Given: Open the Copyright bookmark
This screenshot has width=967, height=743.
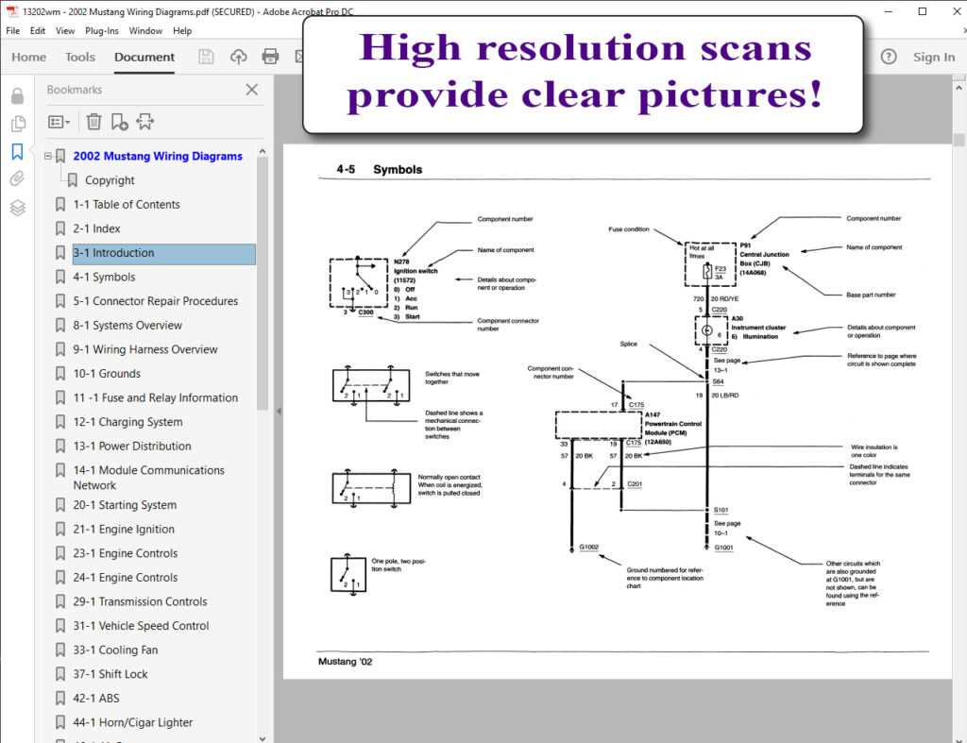Looking at the screenshot, I should pos(110,180).
